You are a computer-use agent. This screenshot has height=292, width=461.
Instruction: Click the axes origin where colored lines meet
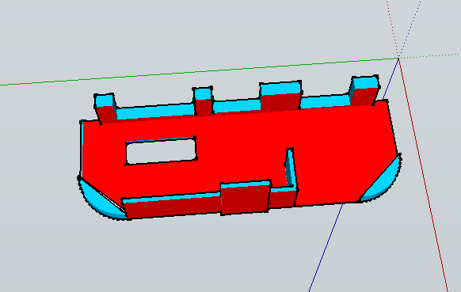tap(398, 58)
